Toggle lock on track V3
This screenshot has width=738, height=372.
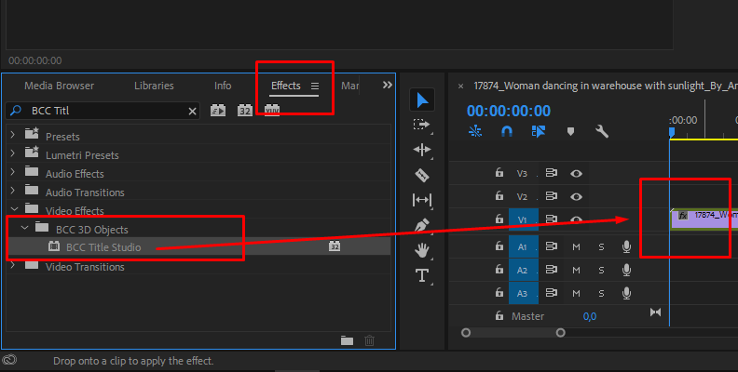point(499,173)
